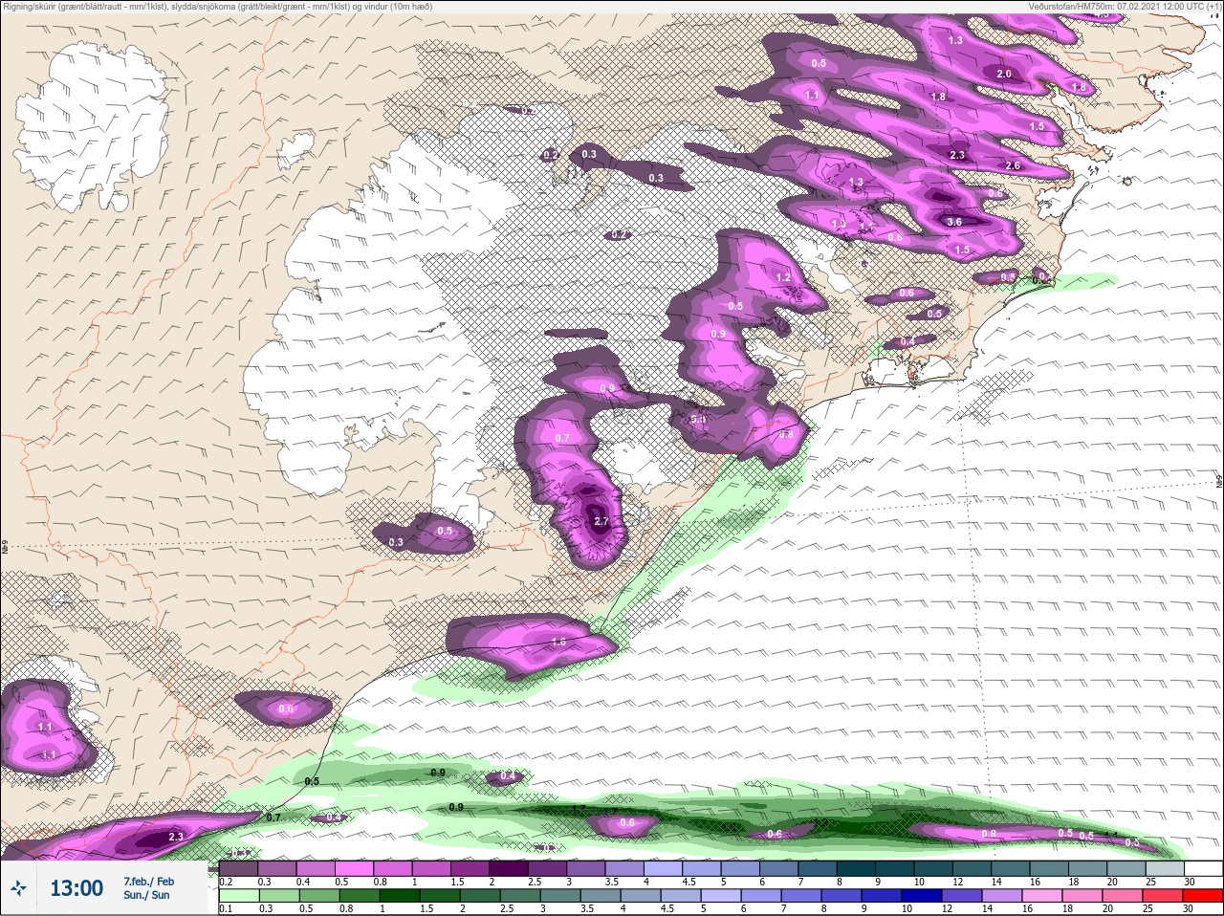
Task: Select the bottom legend swatch between 9 and 10
Action: tap(882, 895)
